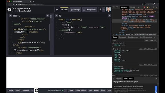Open the user profile avatar menu
This screenshot has height=93, width=165.
pyautogui.click(x=108, y=10)
